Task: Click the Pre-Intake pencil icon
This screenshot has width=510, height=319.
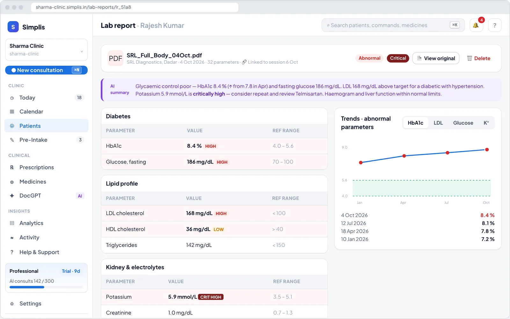Action: click(12, 140)
